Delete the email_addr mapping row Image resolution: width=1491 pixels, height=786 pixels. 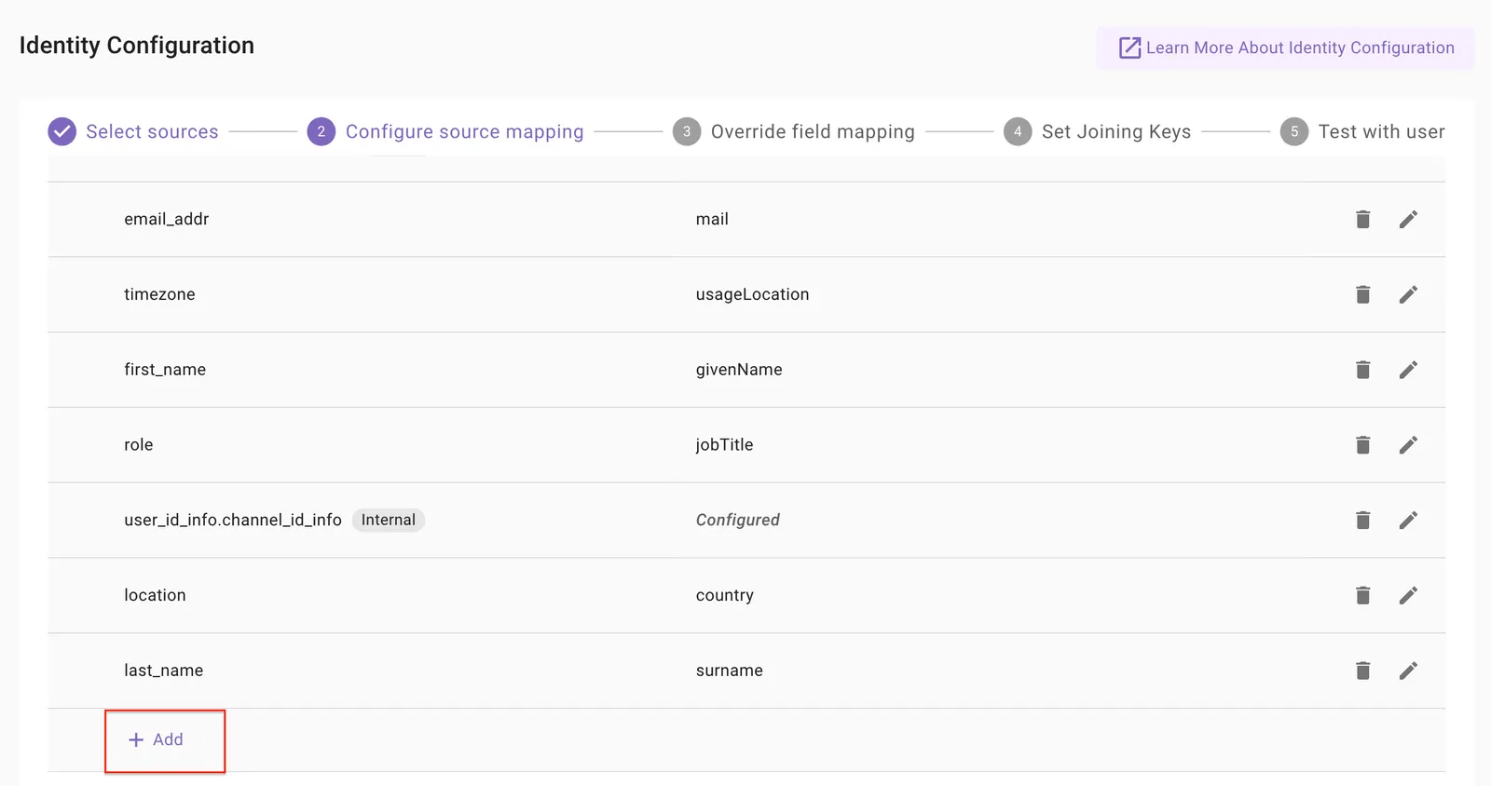(x=1362, y=219)
